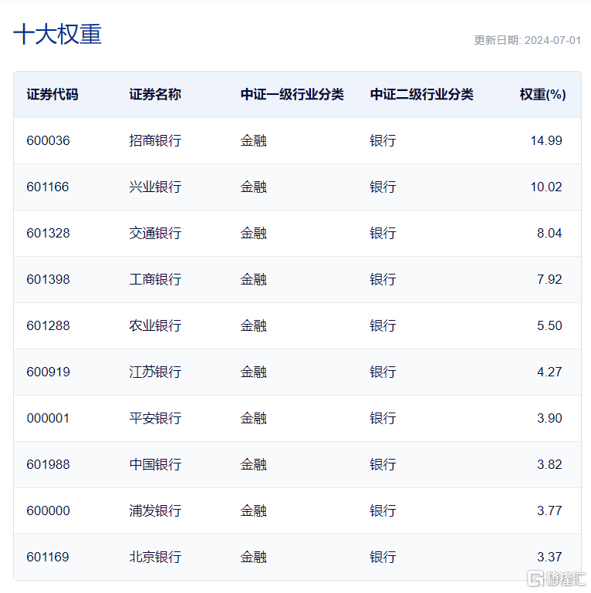Screen dimensions: 591x593
Task: Click 金融 in the 北京银行 row
Action: [254, 557]
